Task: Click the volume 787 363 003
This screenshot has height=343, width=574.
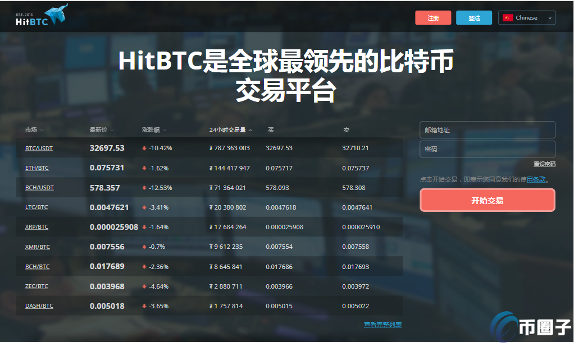Action: click(230, 148)
